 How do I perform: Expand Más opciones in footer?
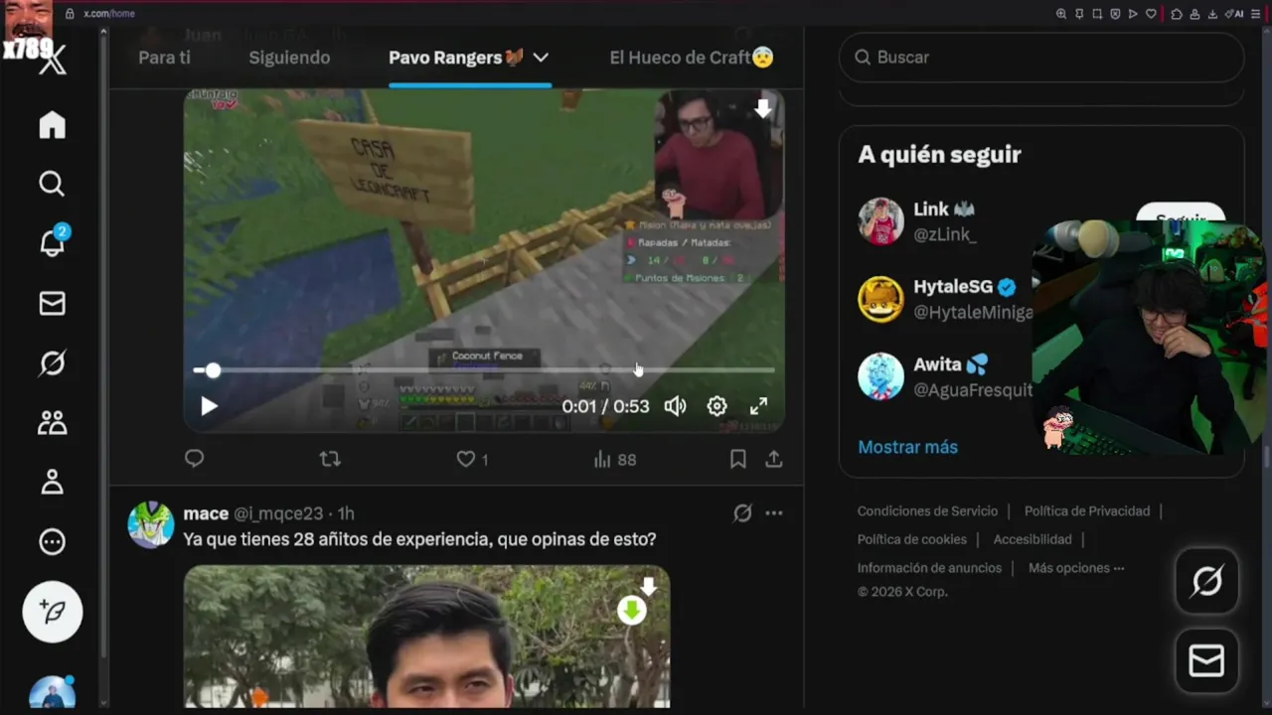click(x=1076, y=568)
